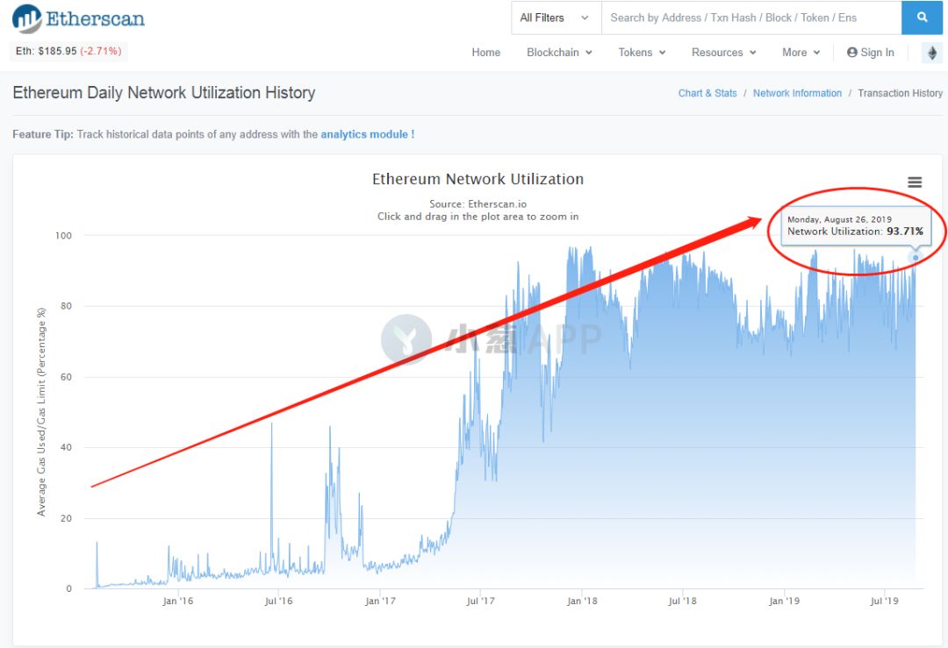The width and height of the screenshot is (948, 648).
Task: Click the Jan '16 axis label
Action: (x=177, y=601)
